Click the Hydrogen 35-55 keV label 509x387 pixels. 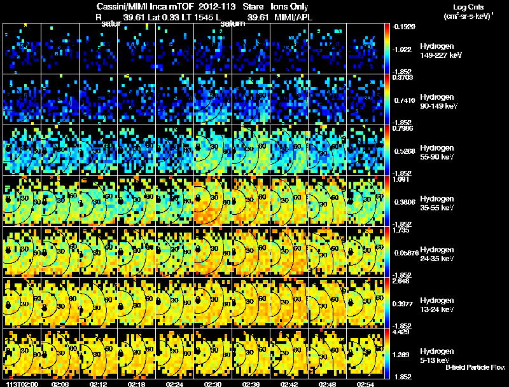pyautogui.click(x=436, y=203)
